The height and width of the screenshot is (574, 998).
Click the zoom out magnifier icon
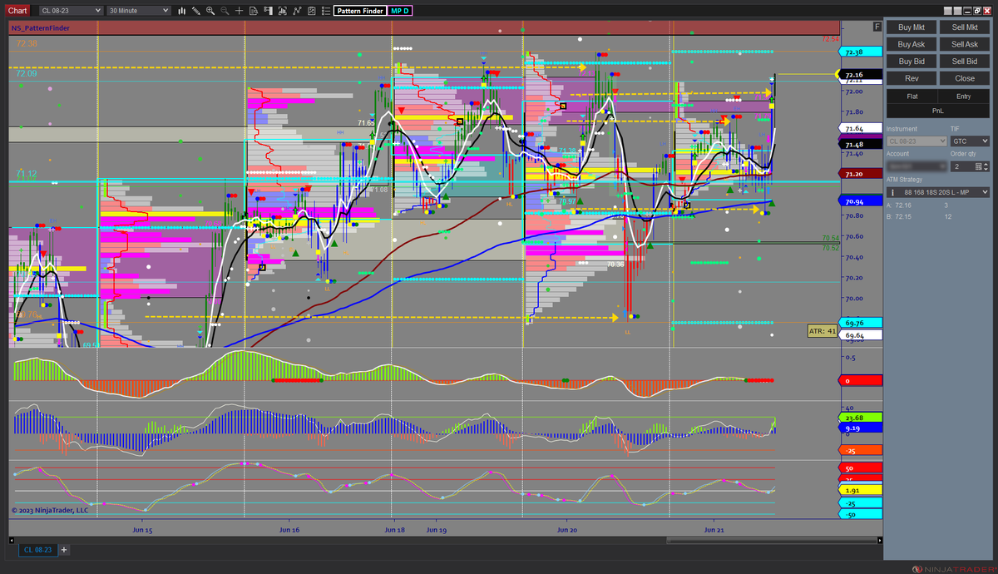(x=225, y=11)
